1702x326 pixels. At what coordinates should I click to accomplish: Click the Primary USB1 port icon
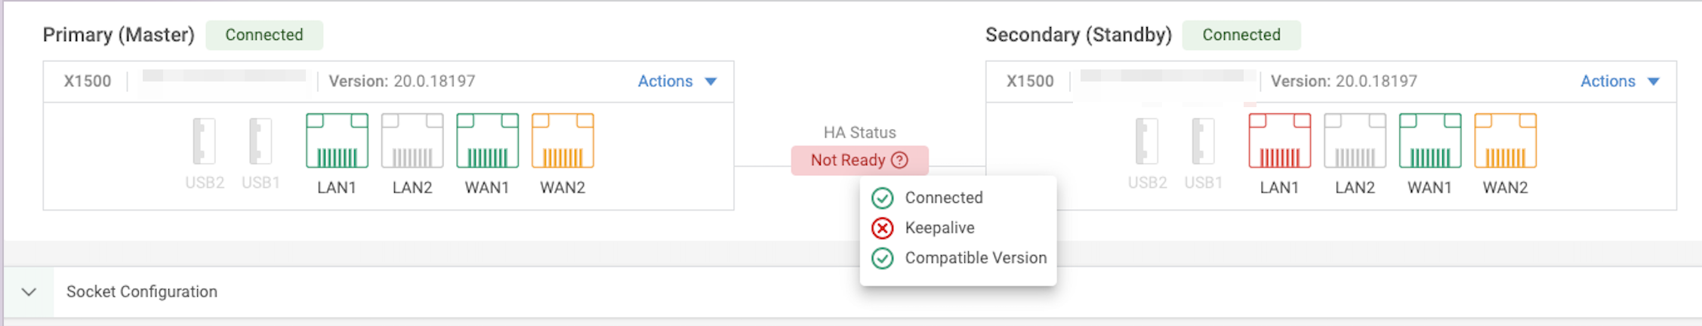point(261,141)
